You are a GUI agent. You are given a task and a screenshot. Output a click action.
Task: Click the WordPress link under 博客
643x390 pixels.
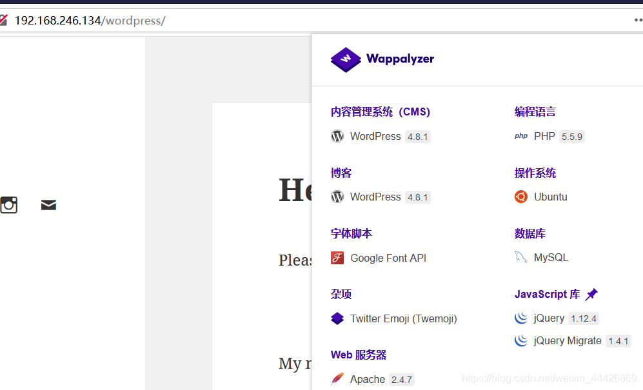coord(375,197)
